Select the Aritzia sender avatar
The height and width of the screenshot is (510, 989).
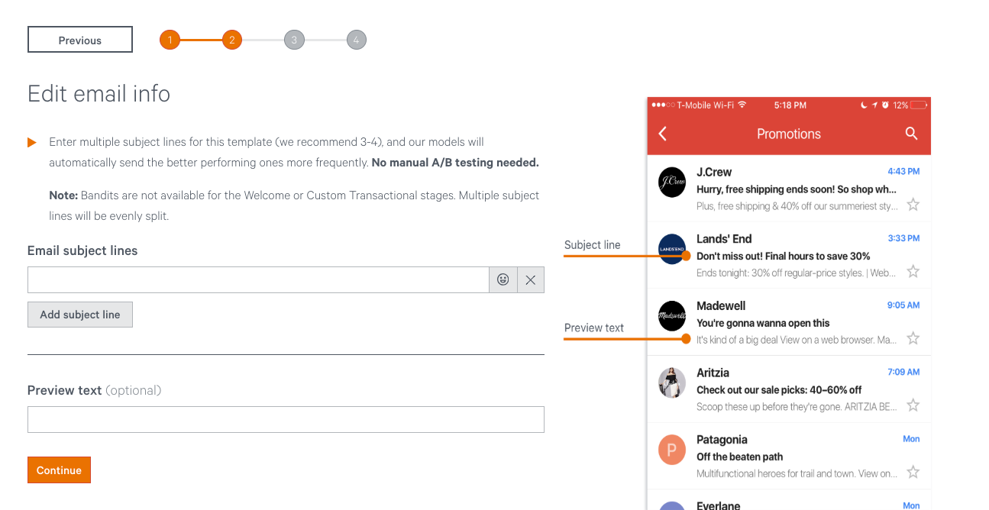click(x=672, y=383)
